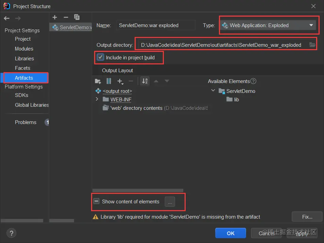Image resolution: width=324 pixels, height=243 pixels.
Task: Select the <output root> node
Action: (117, 91)
